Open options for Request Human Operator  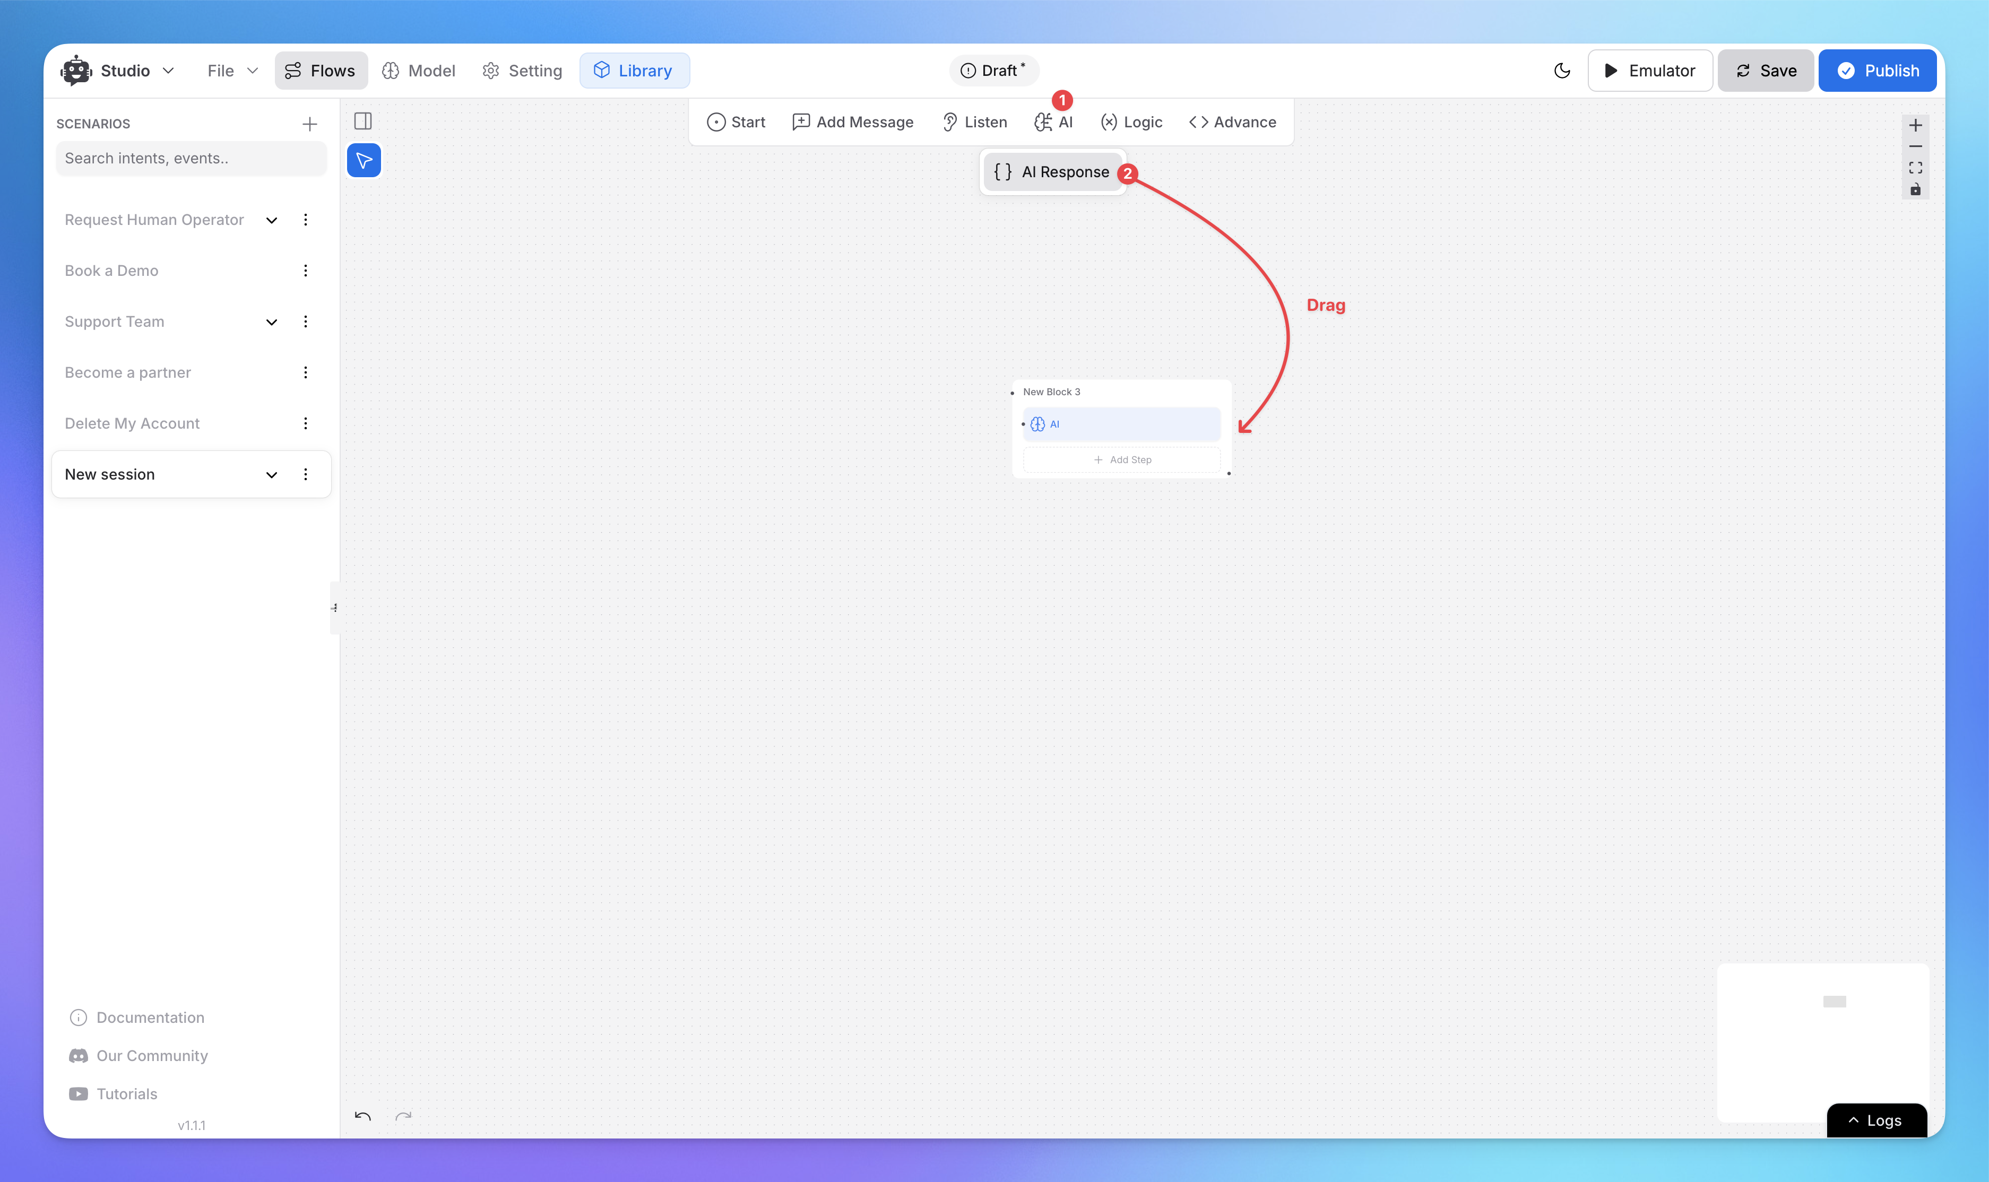pyautogui.click(x=305, y=220)
